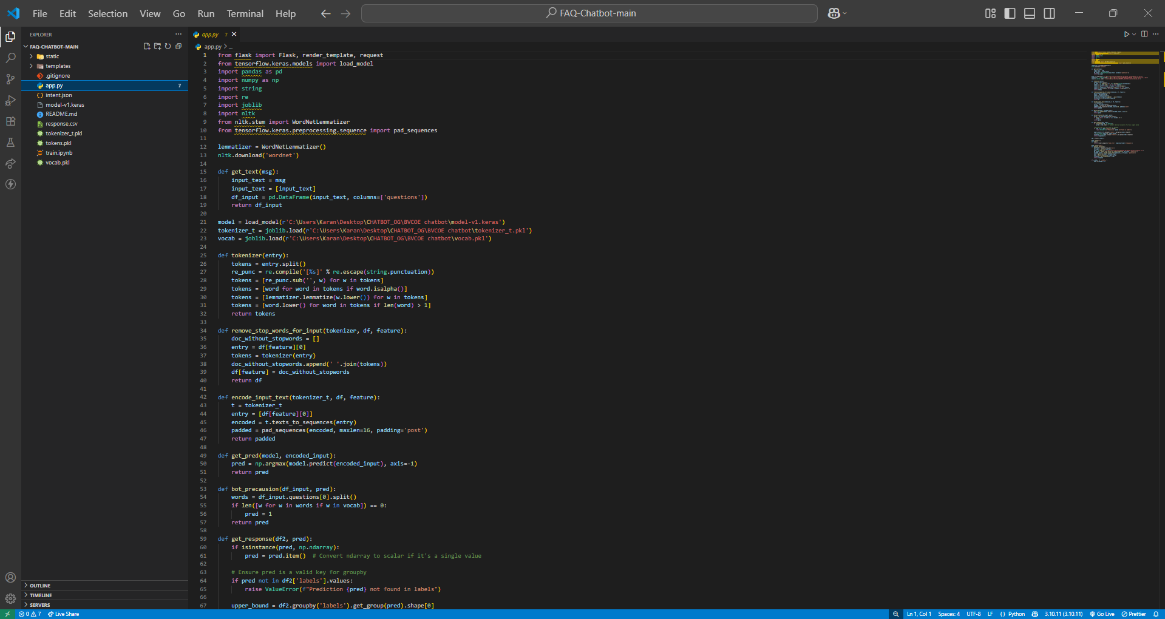Screen dimensions: 1165x619
Task: Click the FAQ-Chatbot-main command center search box
Action: click(x=589, y=13)
